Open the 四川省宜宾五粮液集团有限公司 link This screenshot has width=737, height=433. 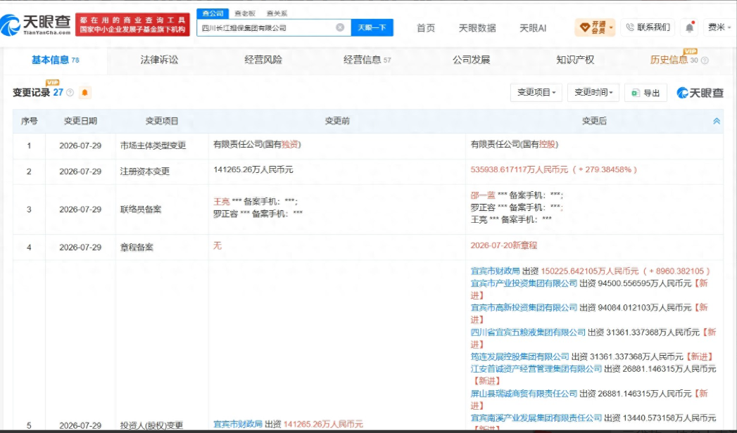point(528,332)
